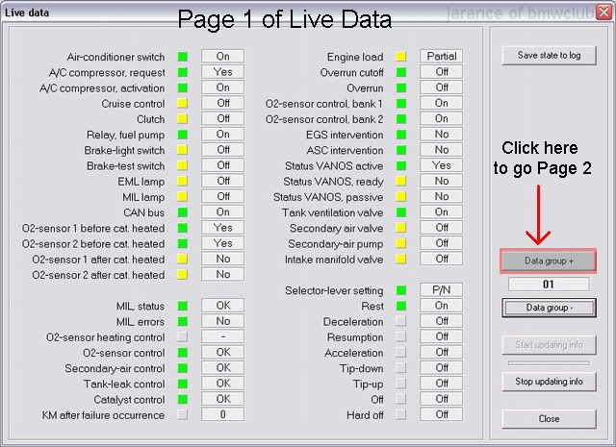Click the P/N value of Selector-lever setting
Viewport: 616px width, 447px height.
[x=441, y=290]
